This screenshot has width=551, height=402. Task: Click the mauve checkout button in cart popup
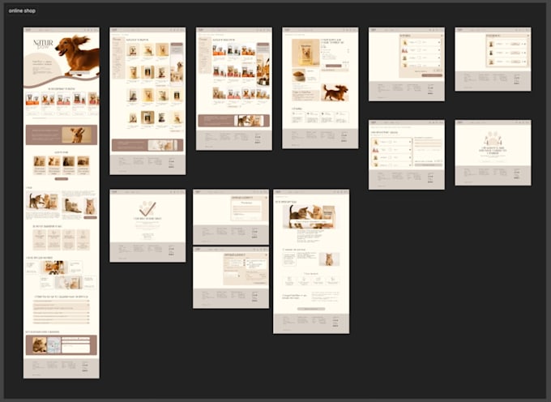[432, 75]
